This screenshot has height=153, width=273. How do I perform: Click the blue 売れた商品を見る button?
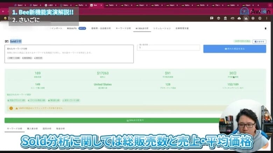(234, 49)
